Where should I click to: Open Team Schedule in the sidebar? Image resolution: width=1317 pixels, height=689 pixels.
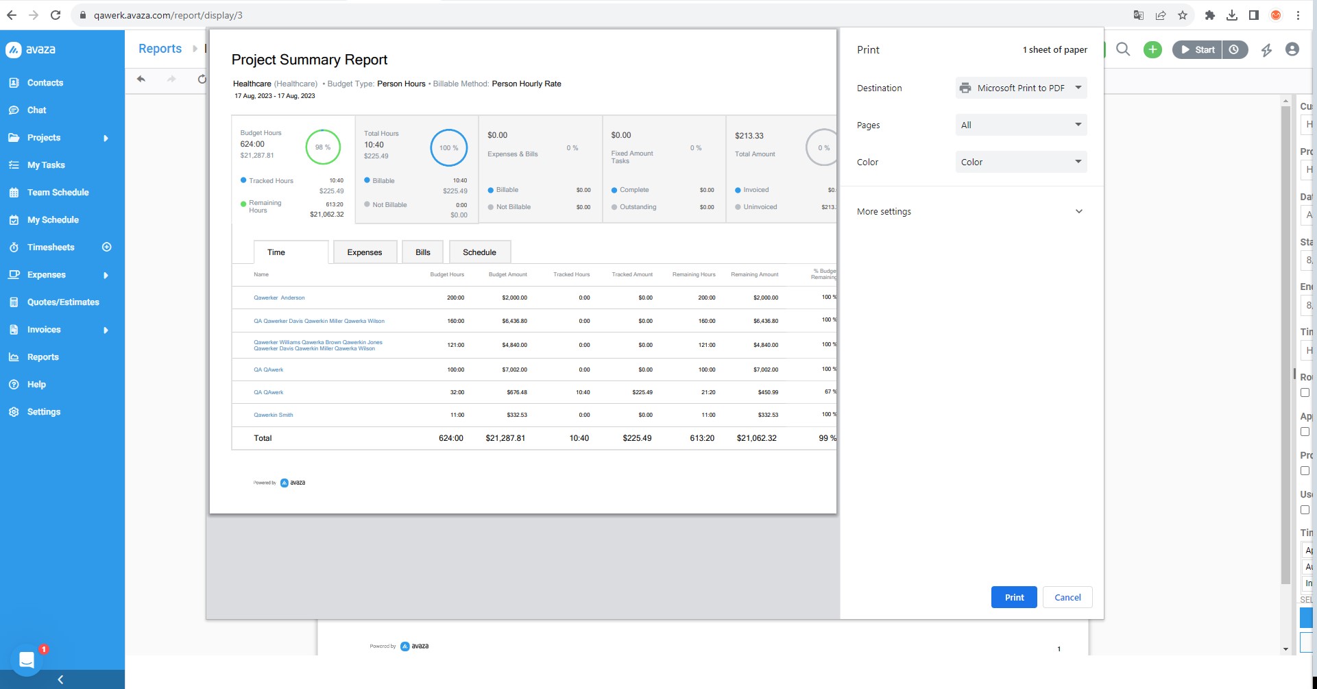pos(58,193)
